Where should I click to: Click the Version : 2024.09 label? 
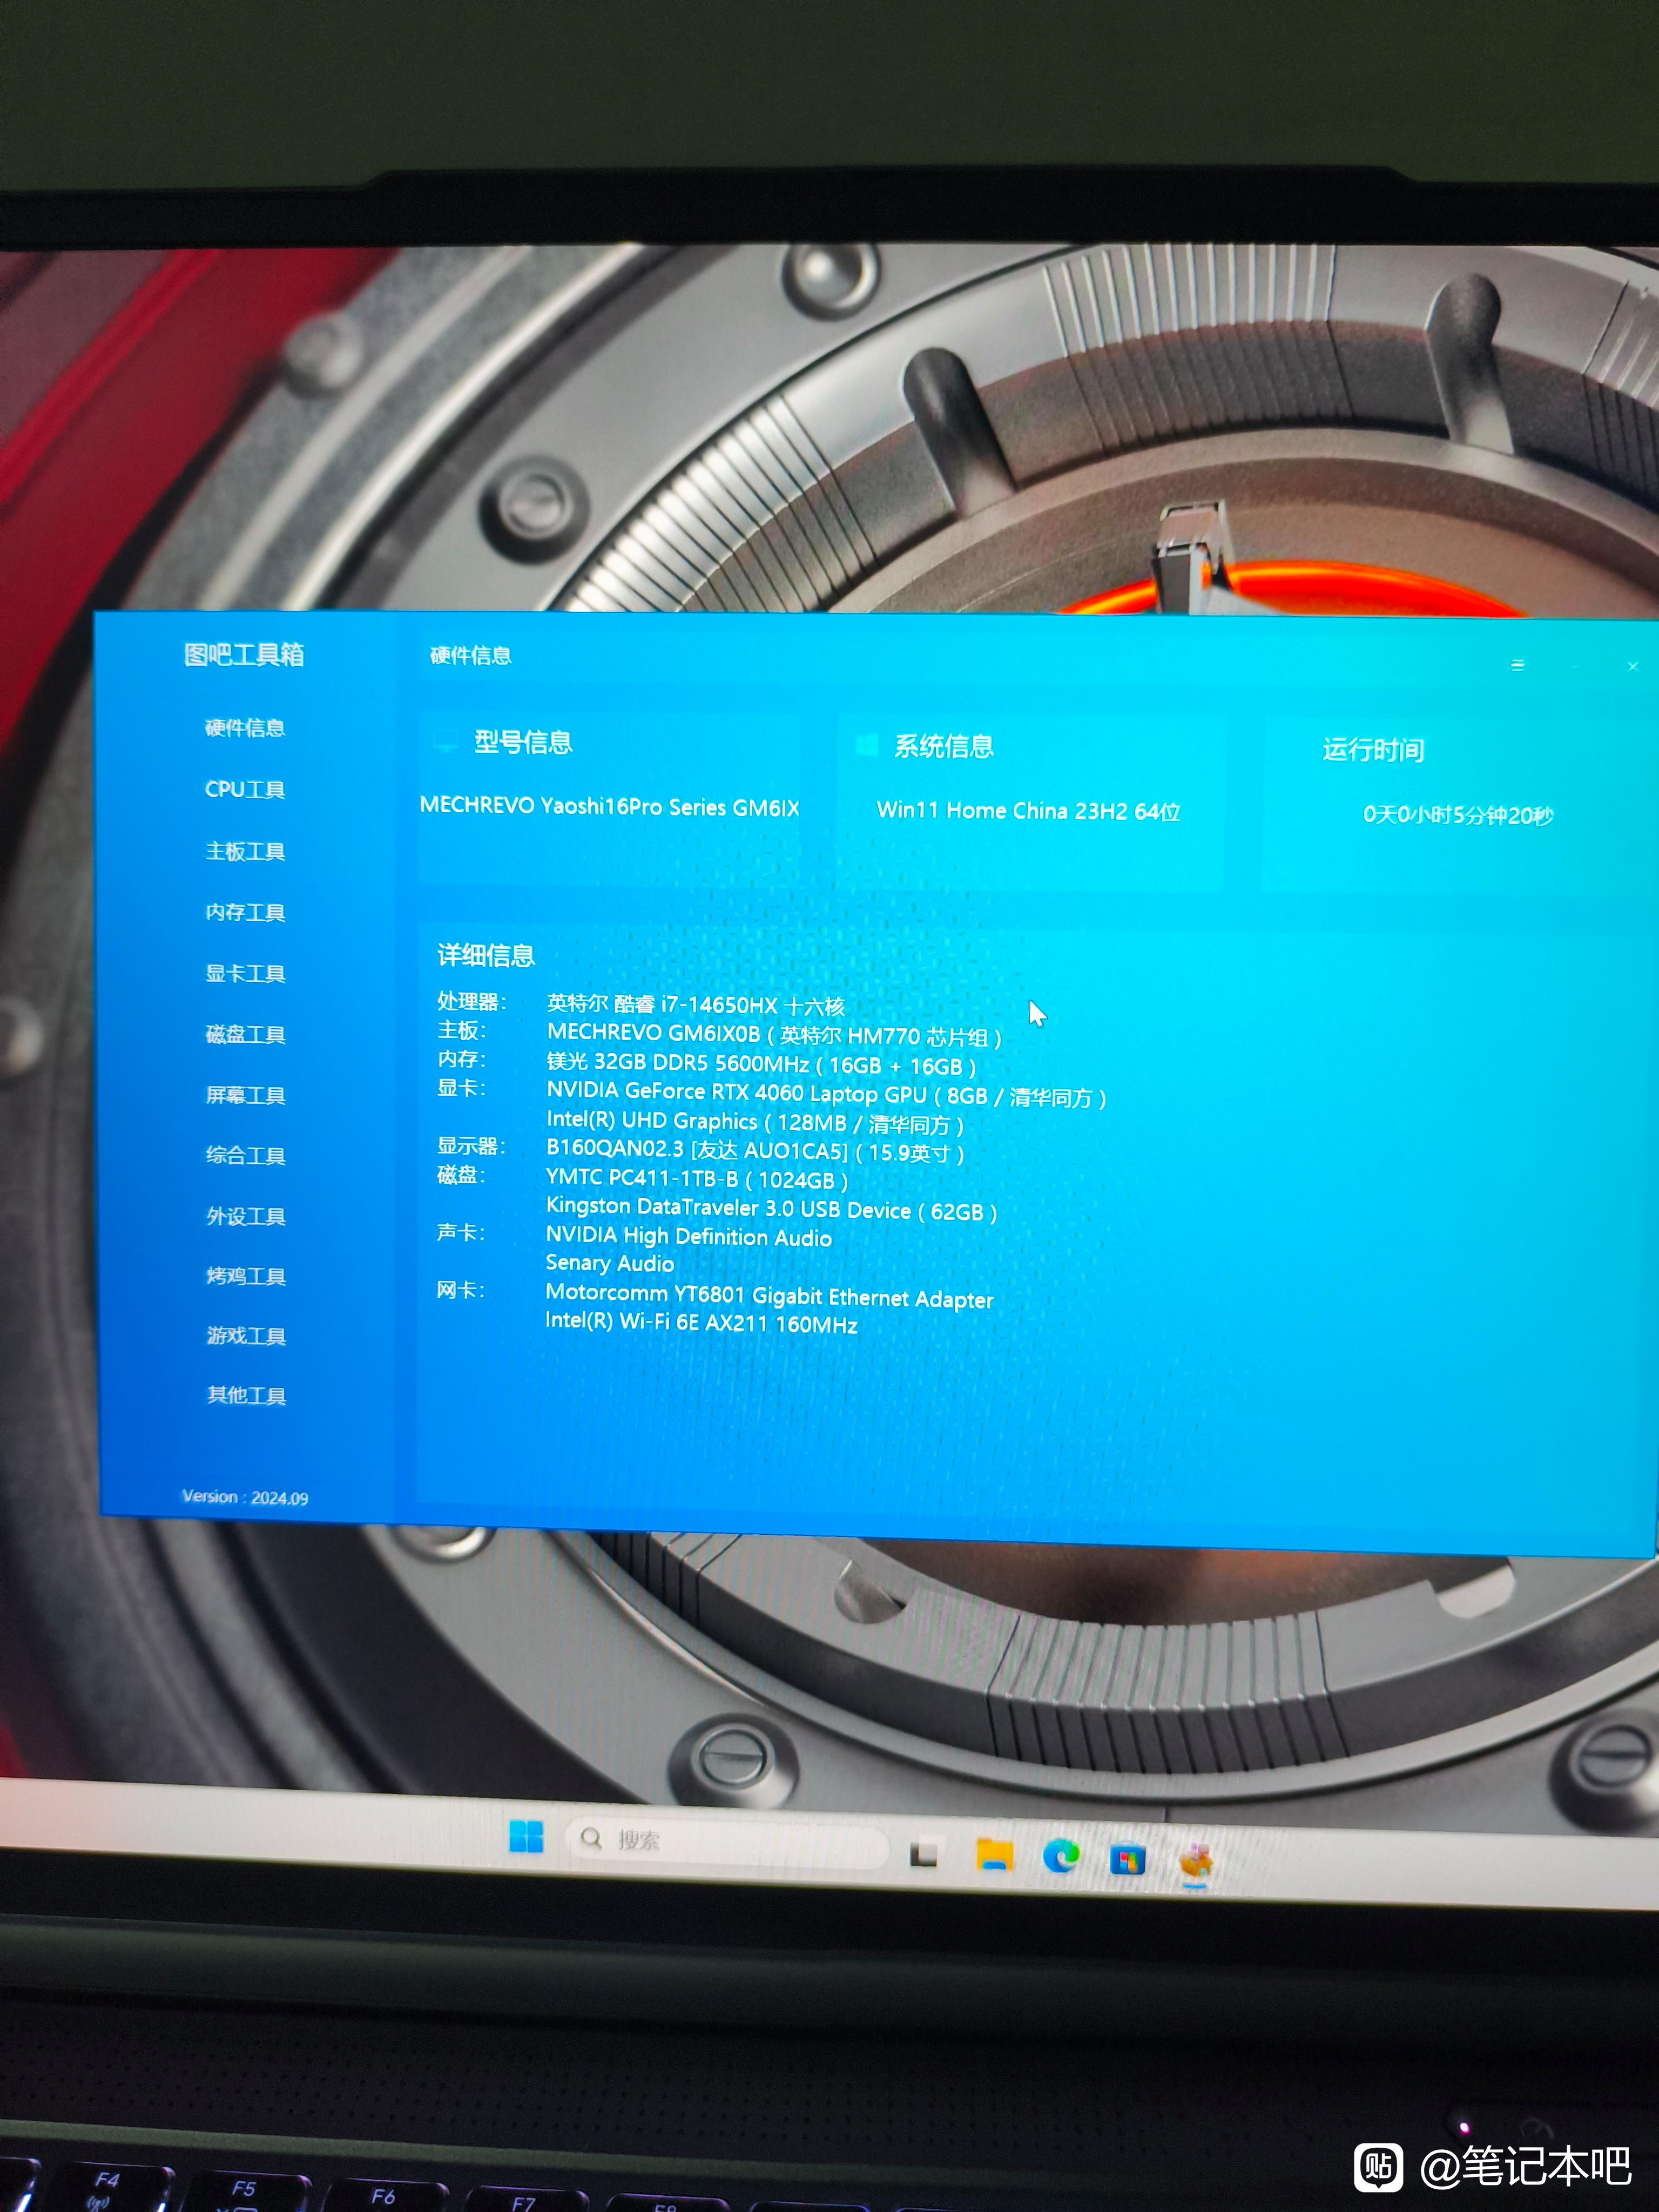(x=245, y=1497)
